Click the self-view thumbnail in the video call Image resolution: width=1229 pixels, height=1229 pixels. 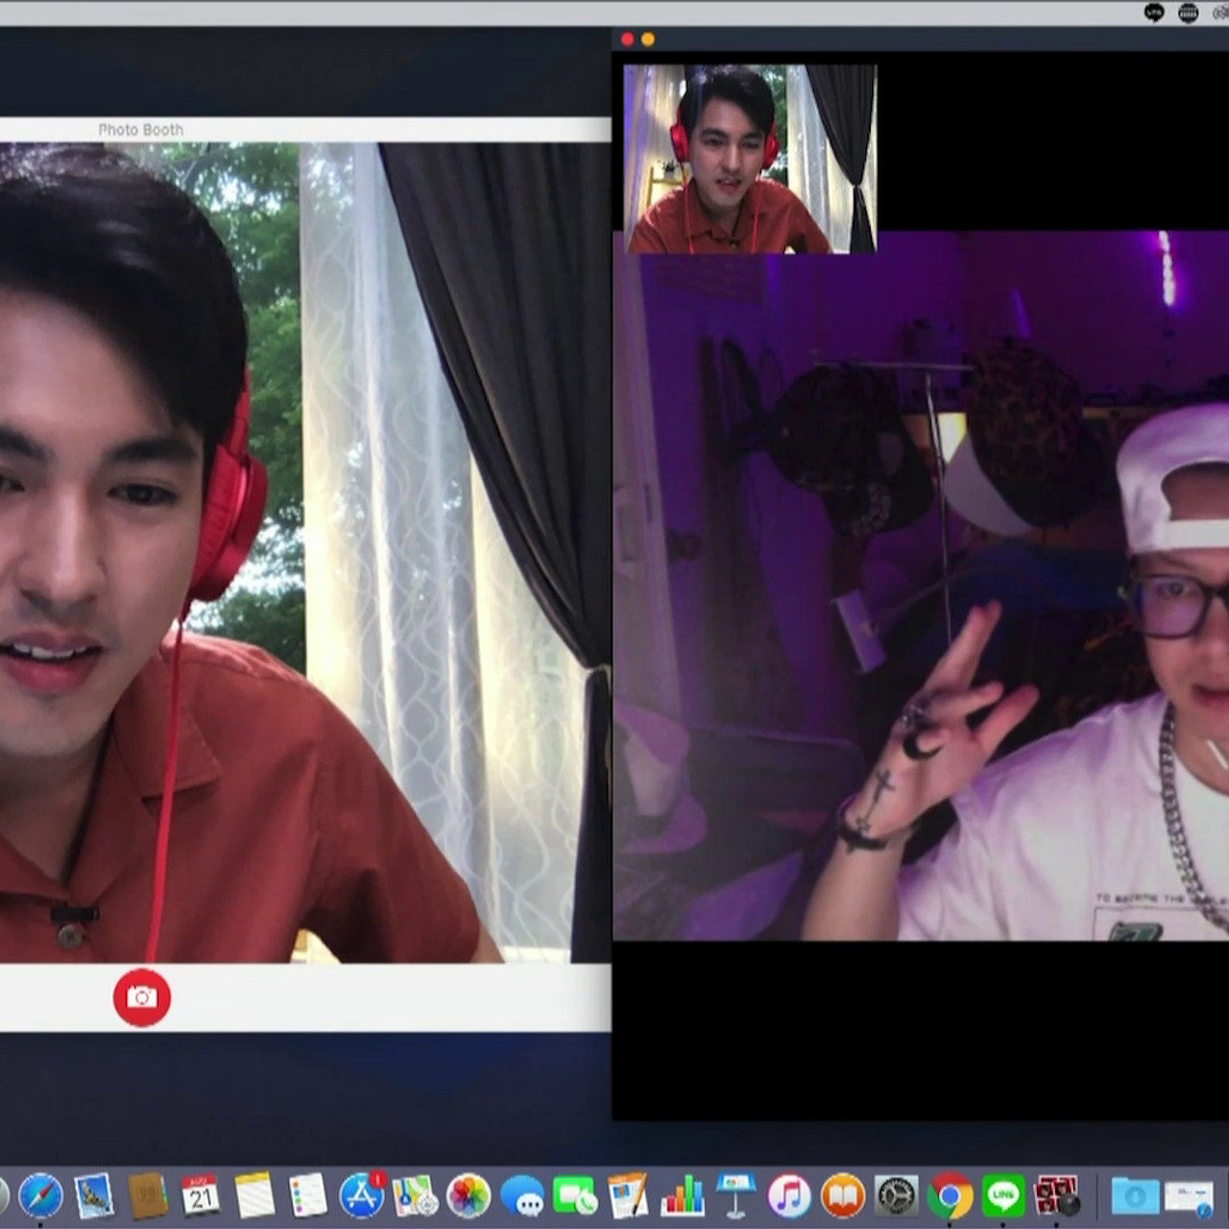(750, 158)
